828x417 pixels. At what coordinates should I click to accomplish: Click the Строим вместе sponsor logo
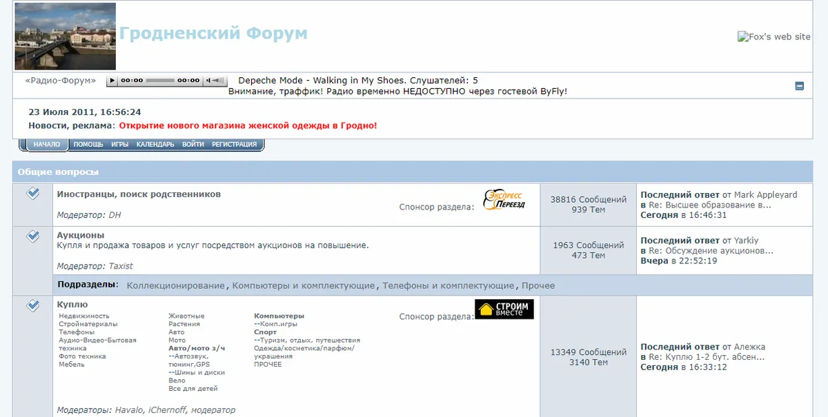[504, 309]
